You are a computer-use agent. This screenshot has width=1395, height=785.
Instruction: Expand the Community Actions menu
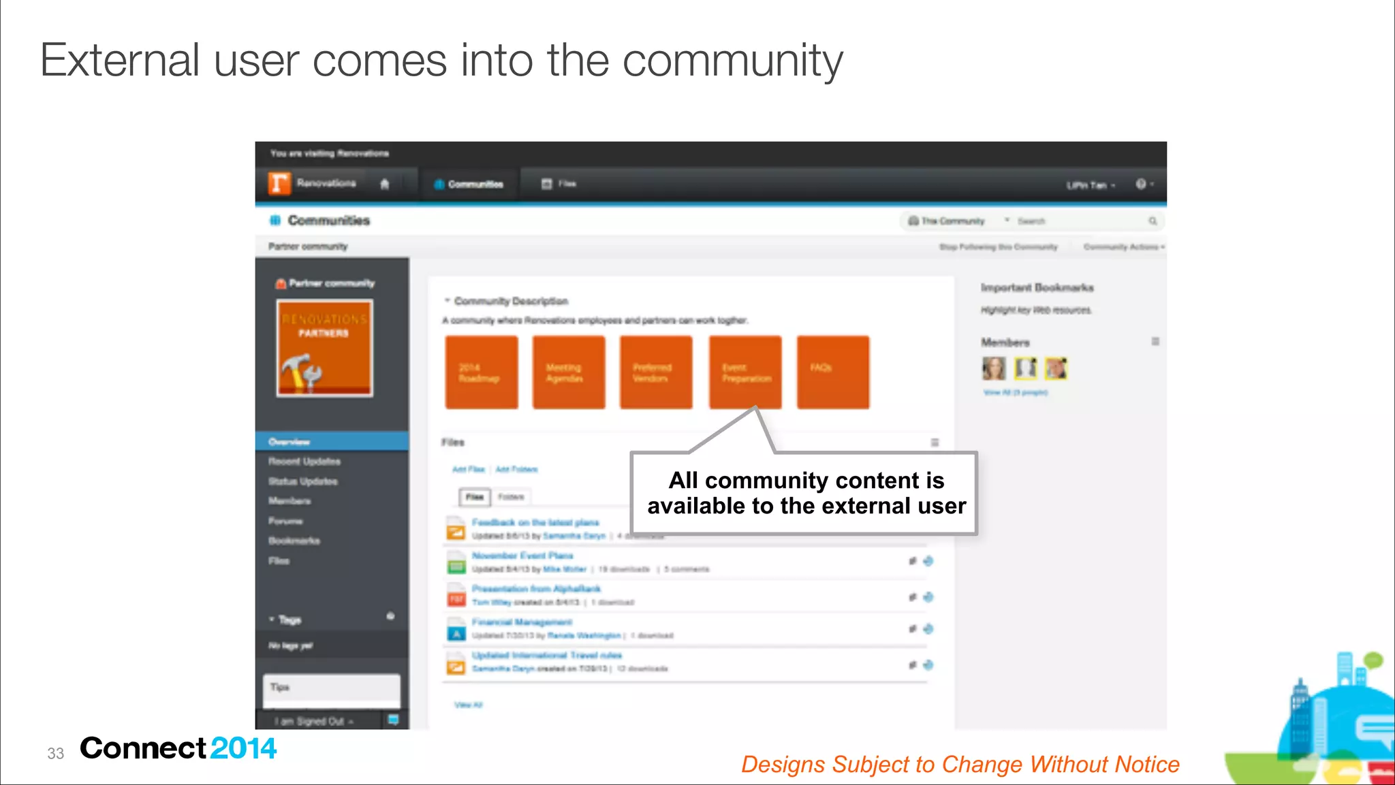coord(1125,247)
